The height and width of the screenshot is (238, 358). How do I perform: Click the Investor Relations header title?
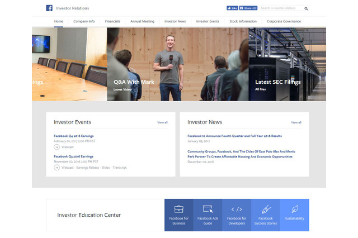(x=73, y=8)
